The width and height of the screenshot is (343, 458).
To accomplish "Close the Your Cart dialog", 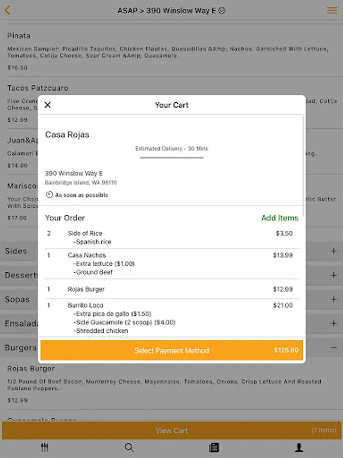I will pyautogui.click(x=48, y=105).
